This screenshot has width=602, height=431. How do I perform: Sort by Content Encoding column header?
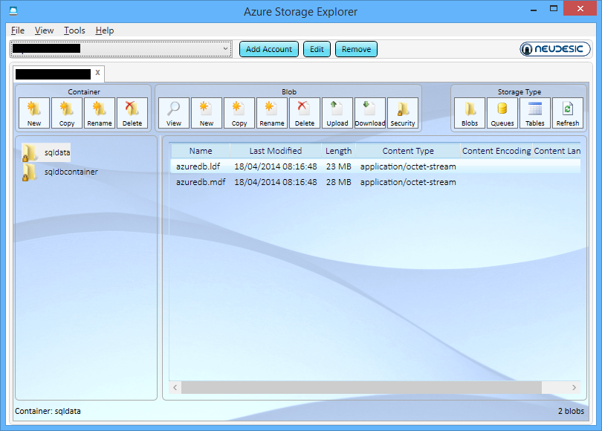pyautogui.click(x=496, y=151)
